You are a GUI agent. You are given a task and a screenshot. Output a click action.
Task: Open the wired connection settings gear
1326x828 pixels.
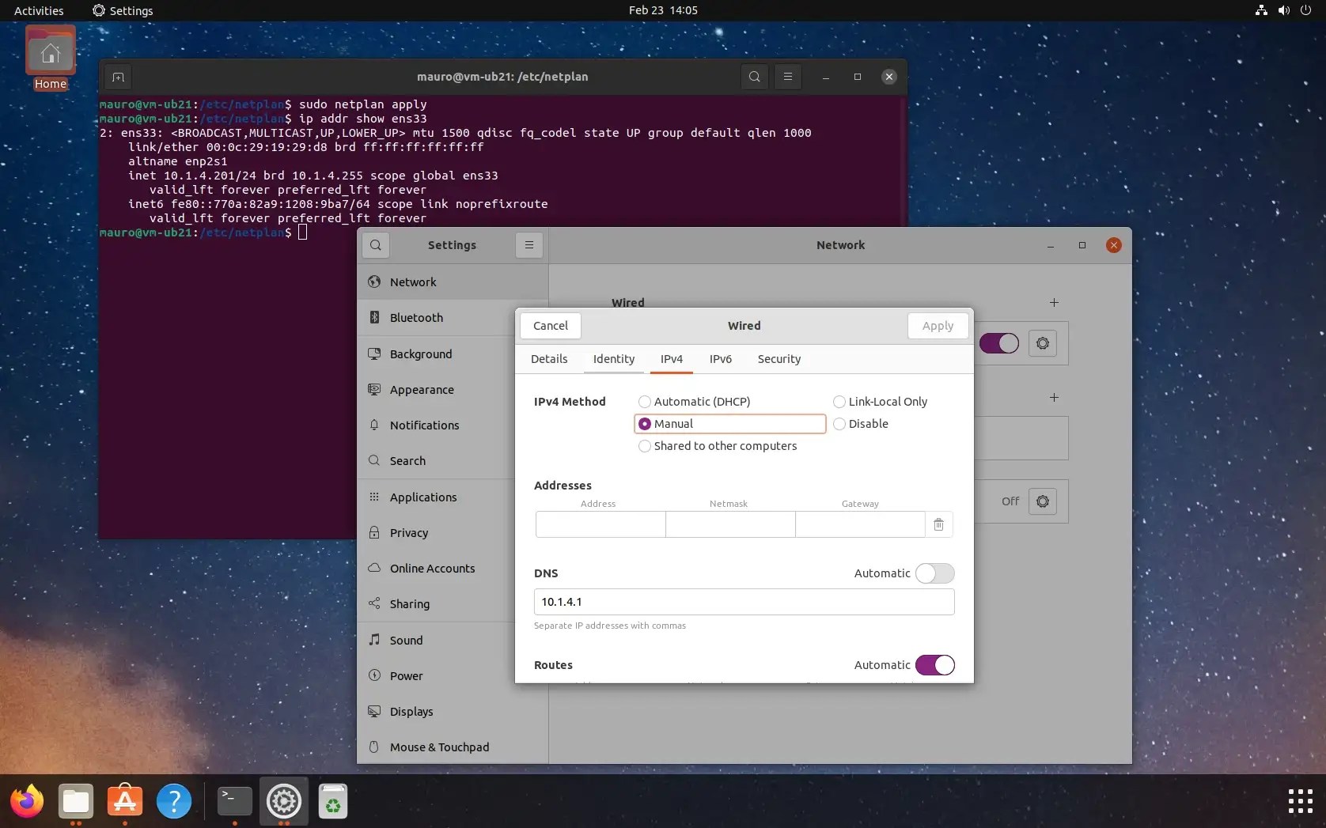click(x=1042, y=344)
